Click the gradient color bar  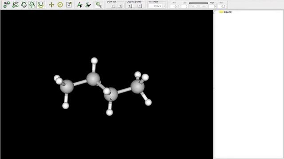click(198, 3)
